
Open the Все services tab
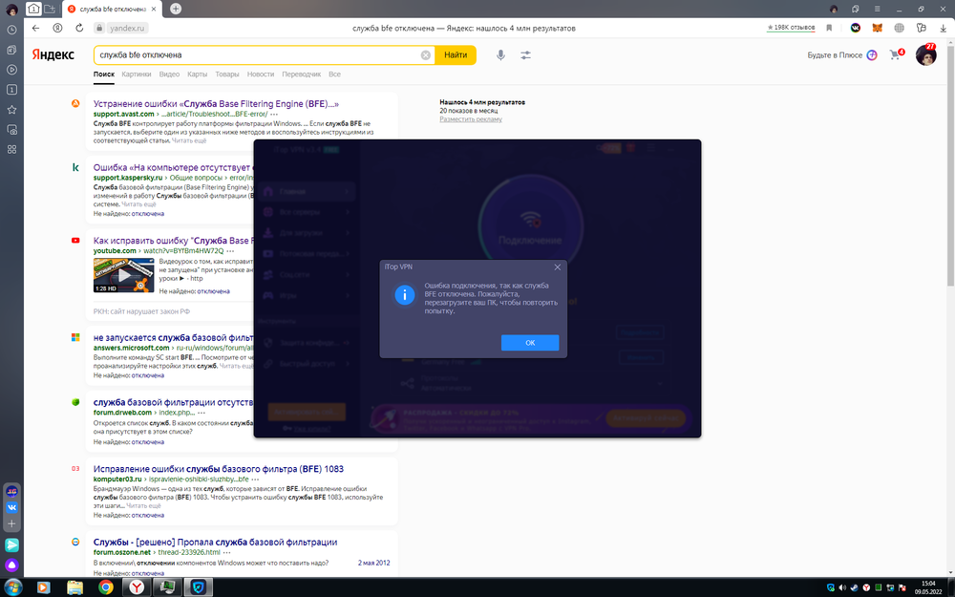[334, 75]
